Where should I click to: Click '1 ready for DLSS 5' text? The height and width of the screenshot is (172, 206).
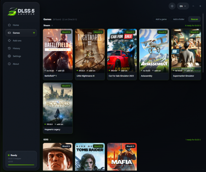point(193,140)
